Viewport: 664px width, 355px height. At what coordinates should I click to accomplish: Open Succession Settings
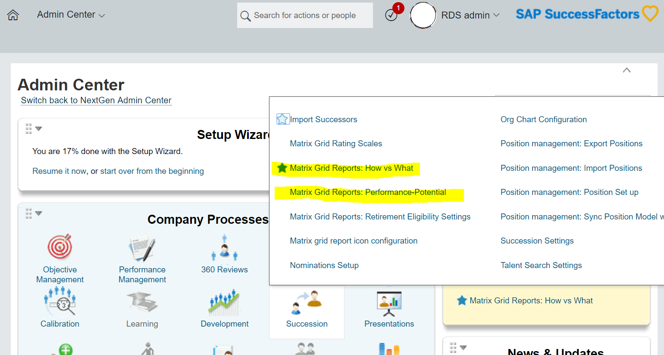click(x=537, y=241)
